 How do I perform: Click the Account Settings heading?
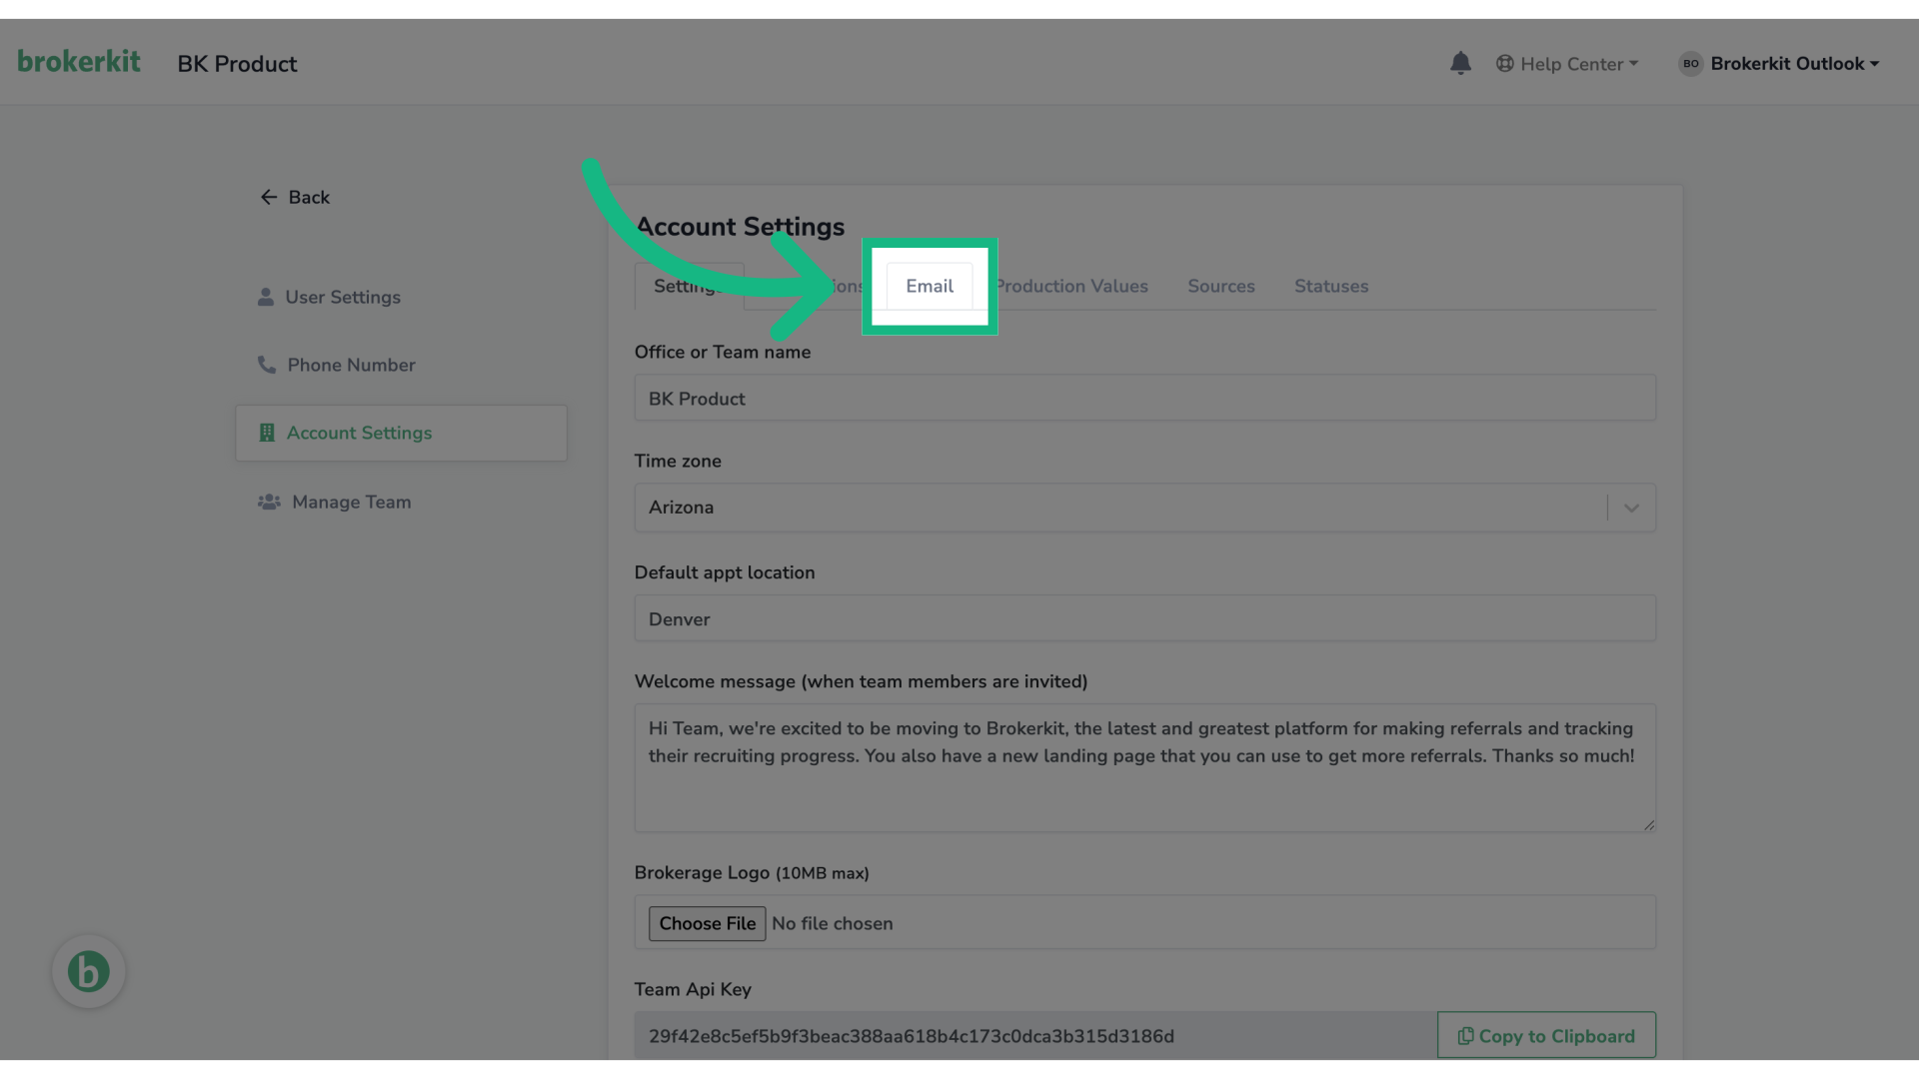740,228
